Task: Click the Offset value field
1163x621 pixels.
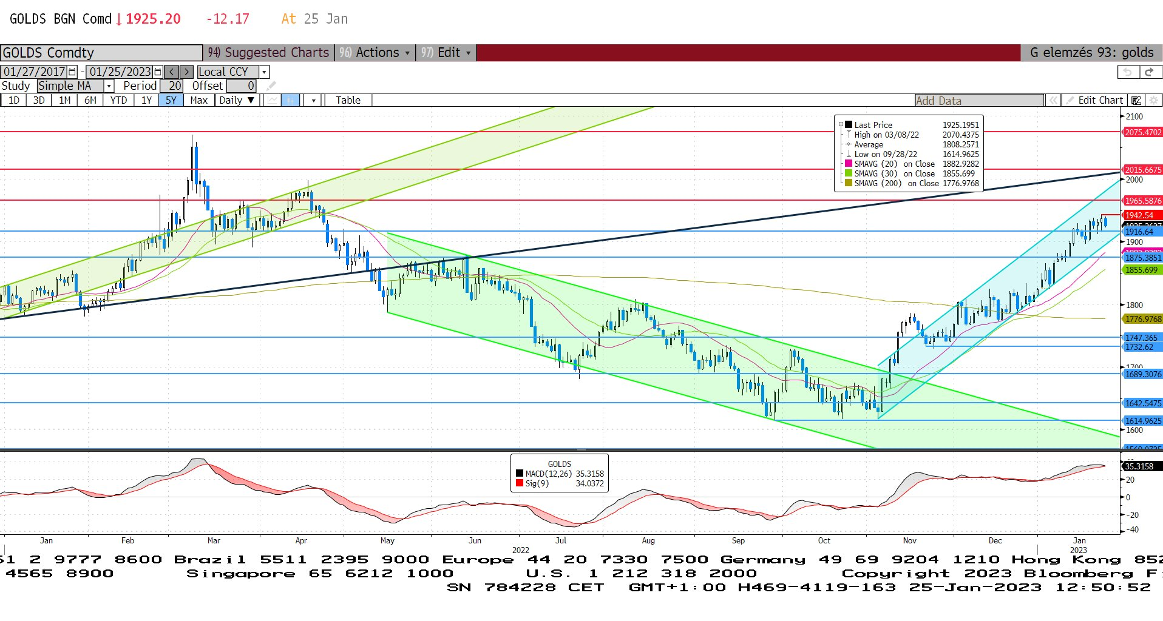Action: (x=242, y=86)
